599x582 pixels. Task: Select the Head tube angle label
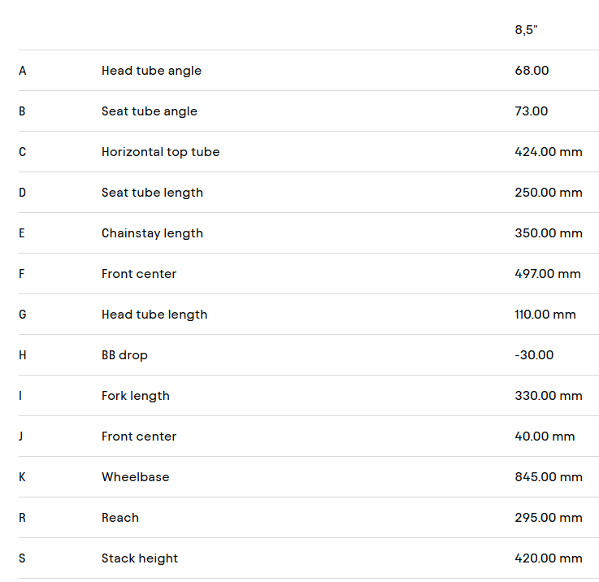click(151, 71)
